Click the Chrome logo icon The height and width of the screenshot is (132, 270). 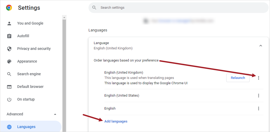point(9,8)
